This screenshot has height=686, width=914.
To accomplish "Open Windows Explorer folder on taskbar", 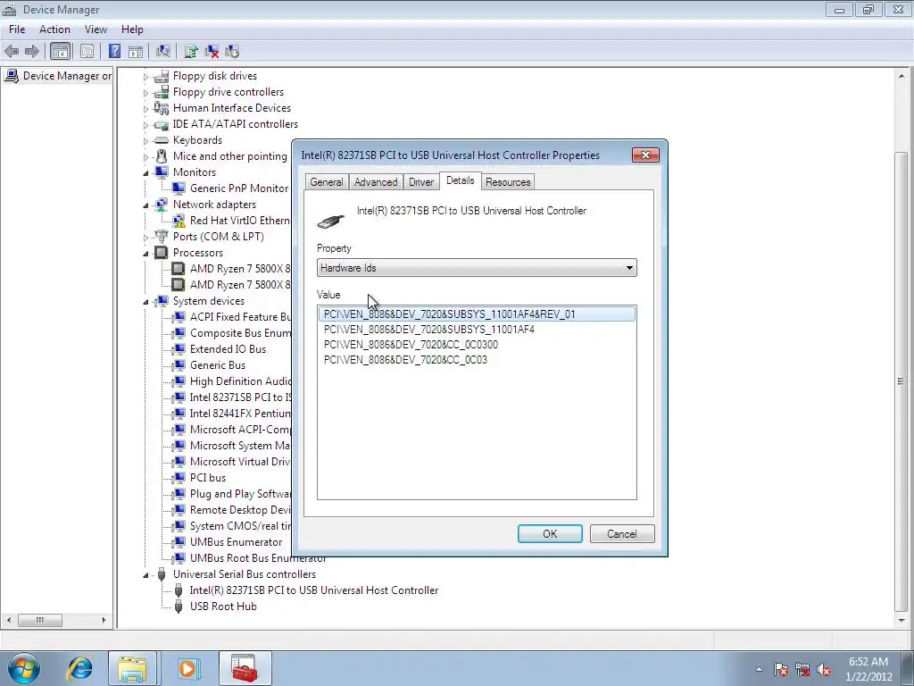I will 132,668.
